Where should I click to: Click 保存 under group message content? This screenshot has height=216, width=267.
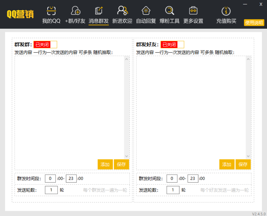pos(121,164)
